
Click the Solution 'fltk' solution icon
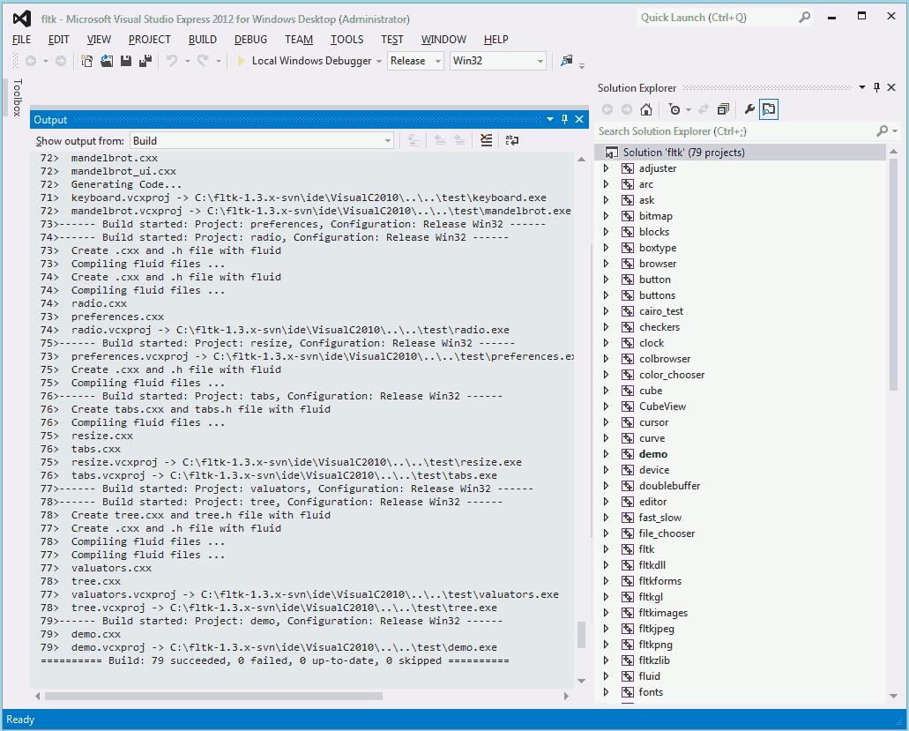pos(611,153)
